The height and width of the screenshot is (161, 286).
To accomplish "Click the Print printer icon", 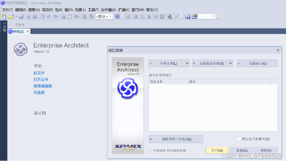I will pos(76,17).
